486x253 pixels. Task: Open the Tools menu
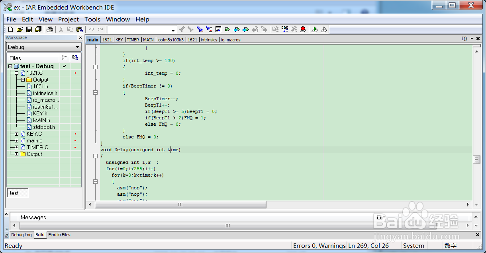[92, 19]
